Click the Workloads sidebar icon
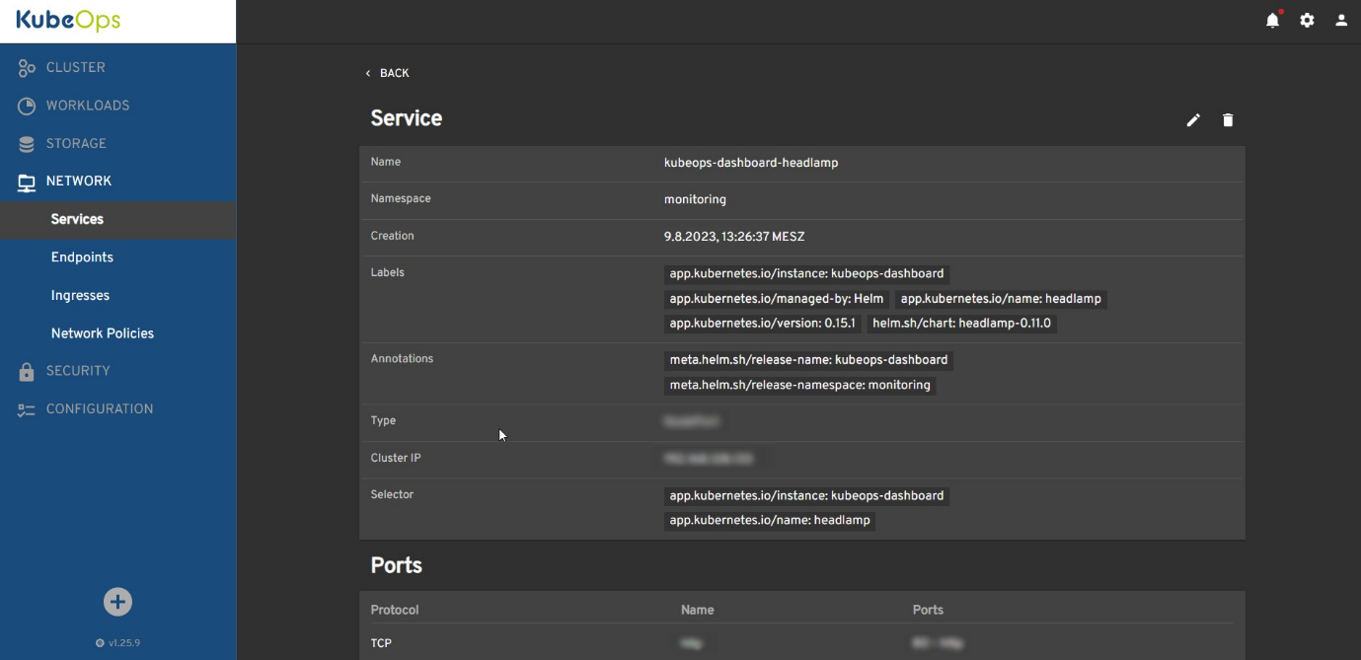Screen dimensions: 1361x660 click(x=27, y=106)
